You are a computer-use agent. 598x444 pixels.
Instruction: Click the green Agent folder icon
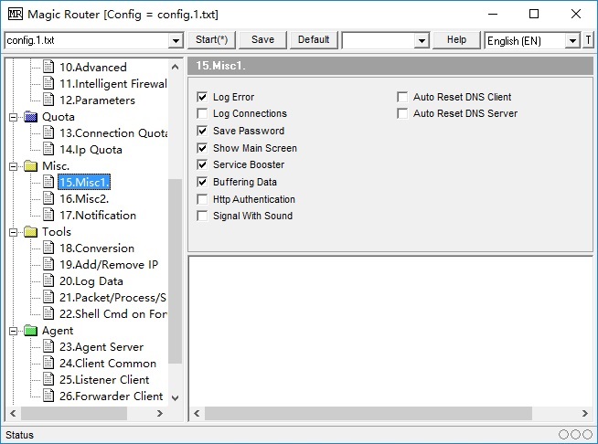(31, 331)
